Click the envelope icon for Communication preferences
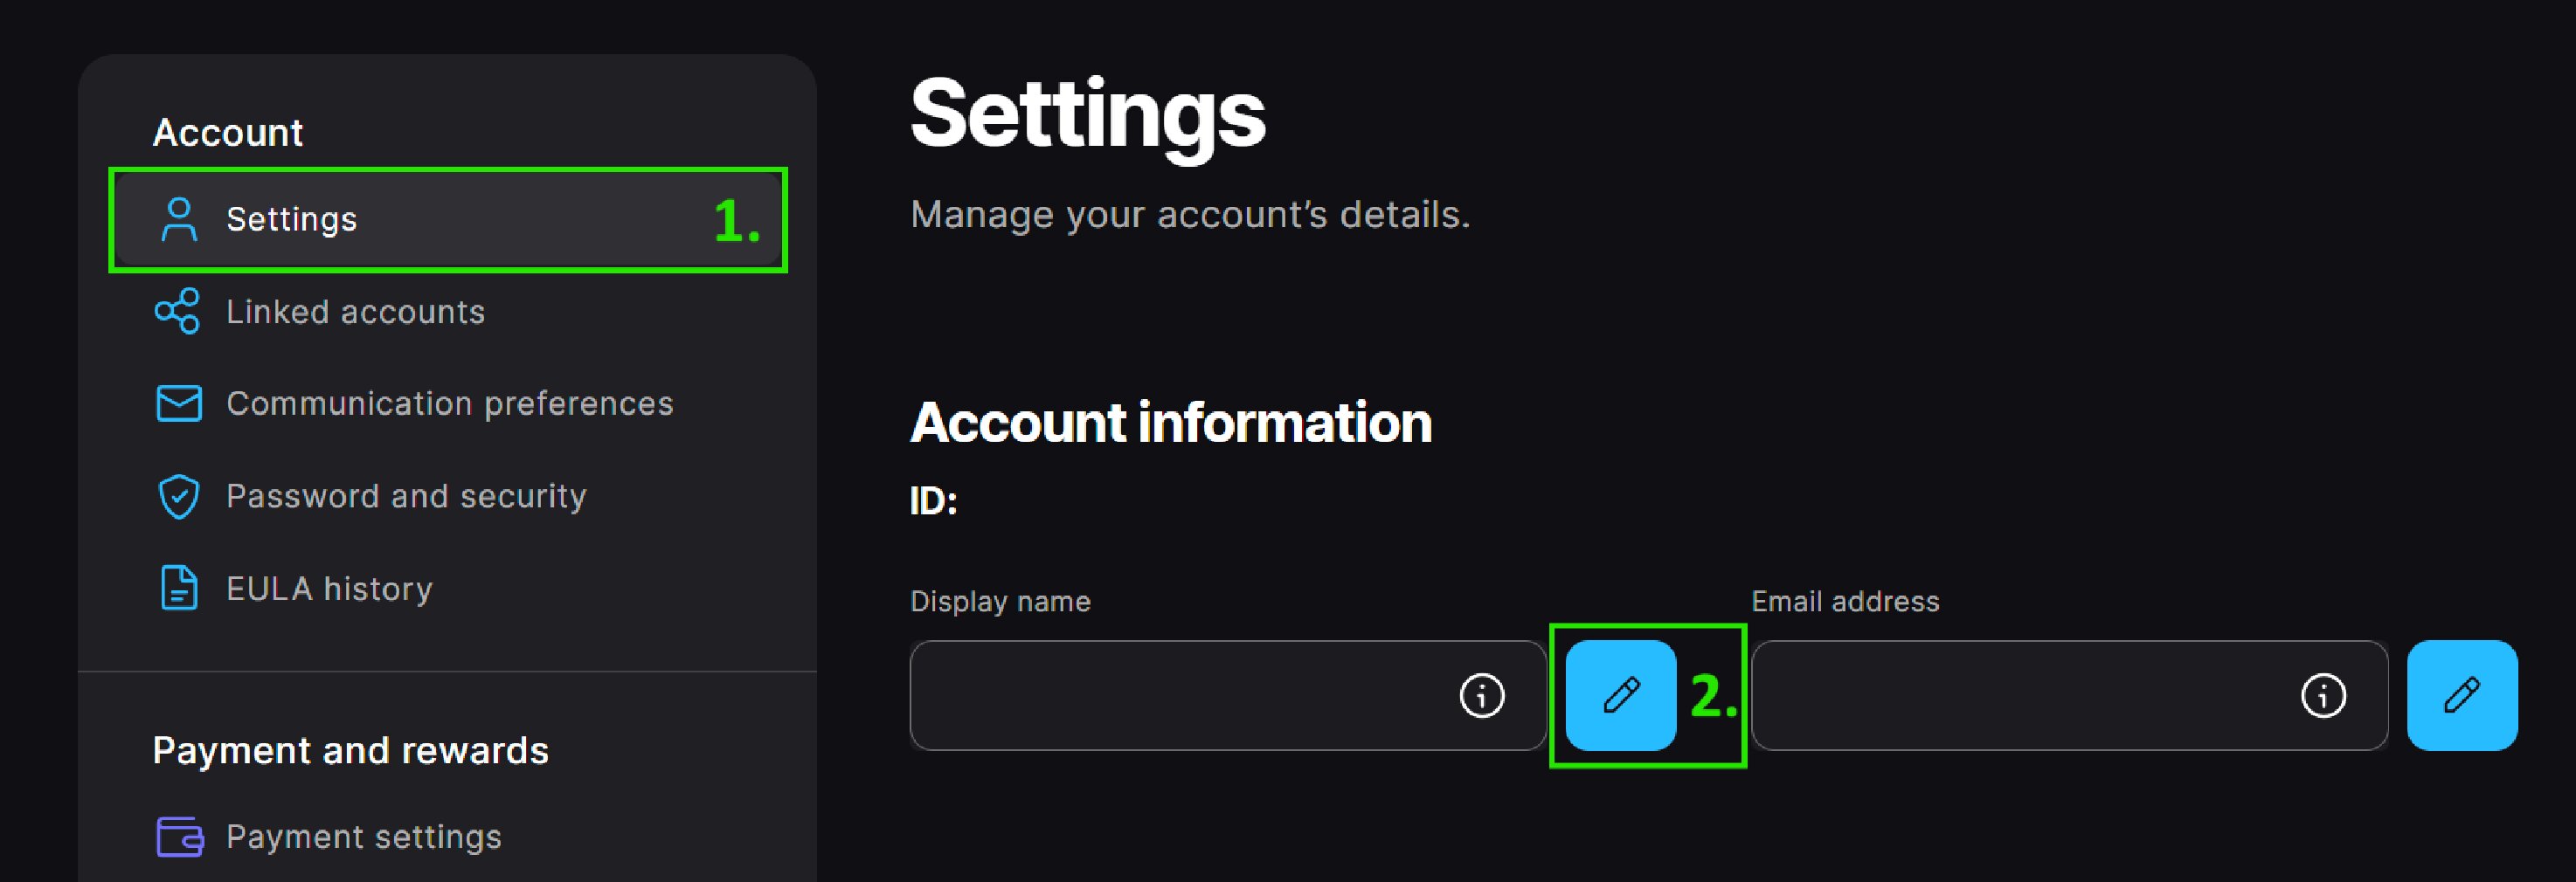Screen dimensions: 2576x882 coord(179,403)
